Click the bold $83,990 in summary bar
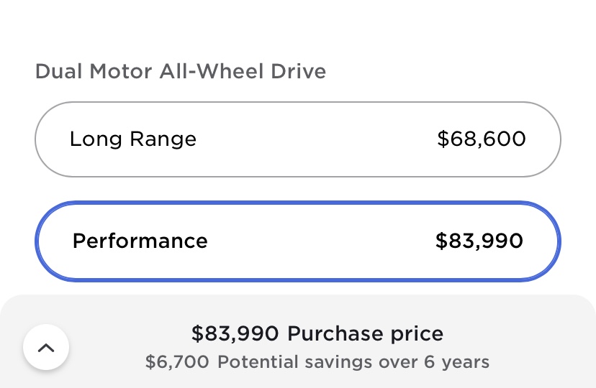The image size is (596, 388). [235, 333]
